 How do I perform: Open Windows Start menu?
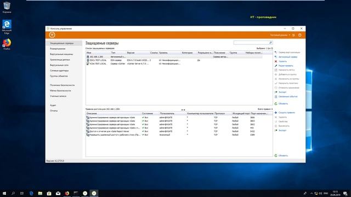[x=4, y=193]
